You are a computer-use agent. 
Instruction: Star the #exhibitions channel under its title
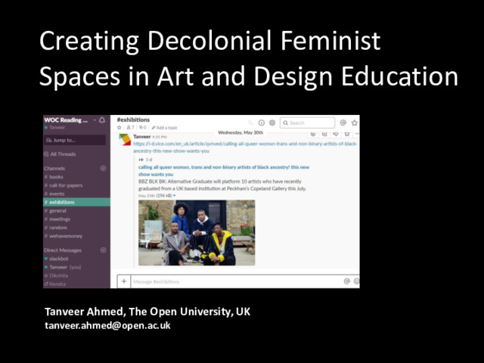coord(119,128)
